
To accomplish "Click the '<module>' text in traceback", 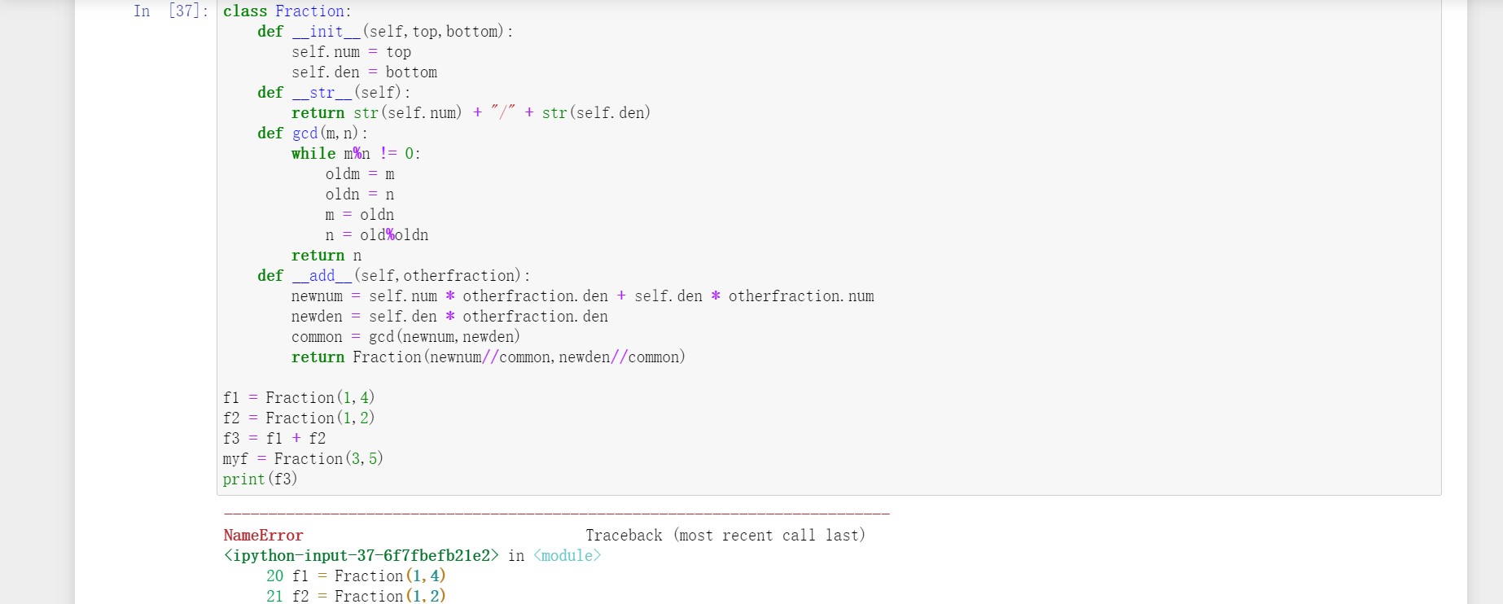I will tap(567, 556).
